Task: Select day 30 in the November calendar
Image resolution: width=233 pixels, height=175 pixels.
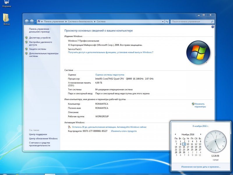Action: point(184,152)
